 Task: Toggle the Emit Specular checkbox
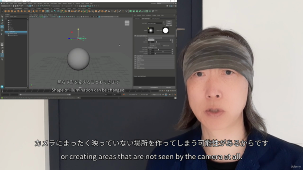(162, 46)
